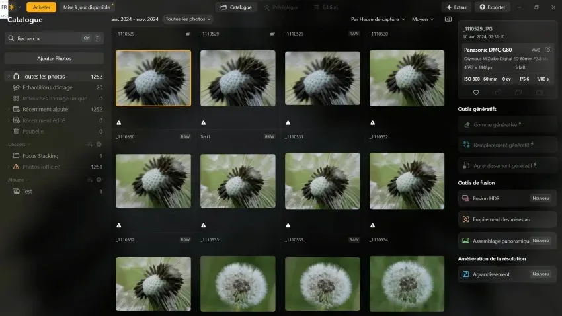Open Échantillons d'image collection

tap(55, 87)
